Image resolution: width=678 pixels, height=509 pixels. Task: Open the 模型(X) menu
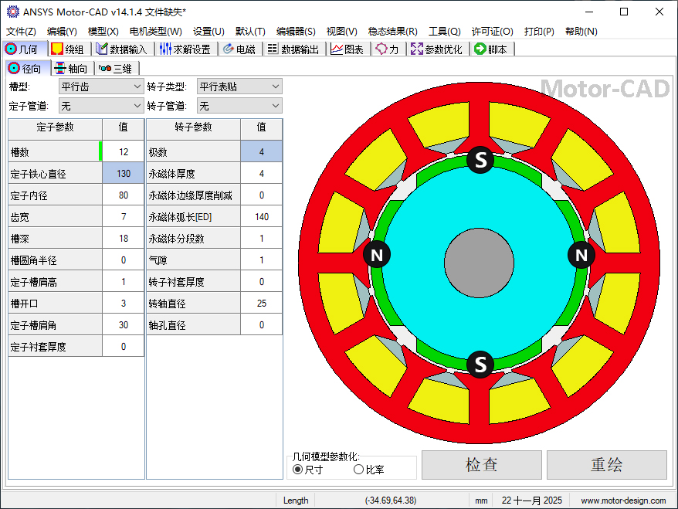click(x=103, y=32)
